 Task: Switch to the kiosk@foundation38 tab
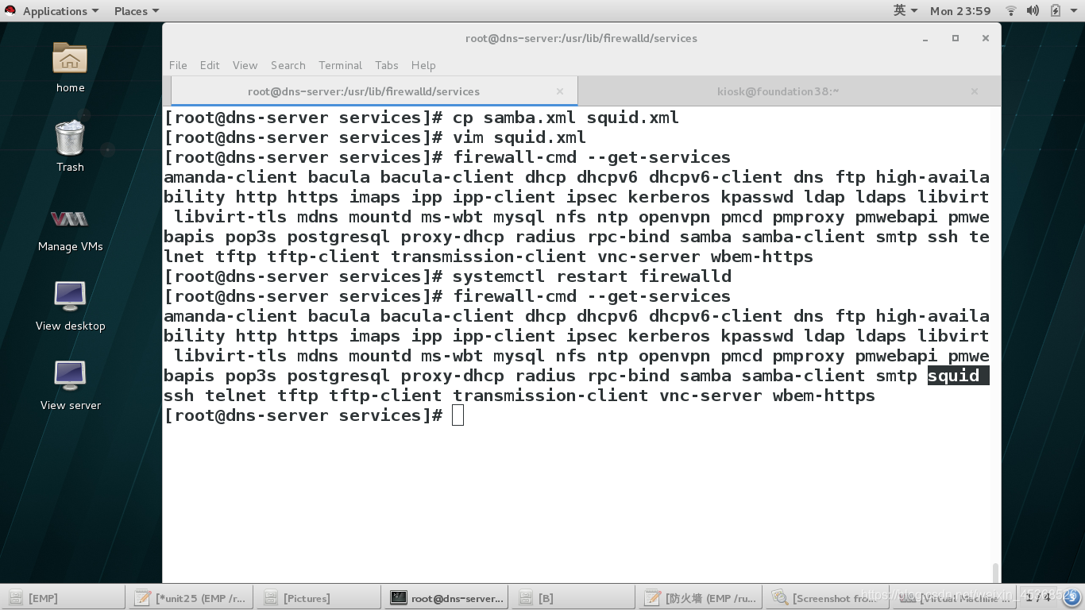click(x=778, y=91)
